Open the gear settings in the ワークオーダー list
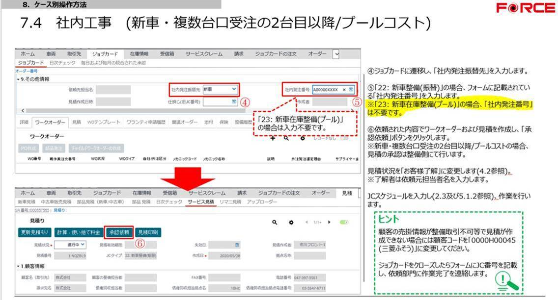The height and width of the screenshot is (300, 558). coord(303,139)
